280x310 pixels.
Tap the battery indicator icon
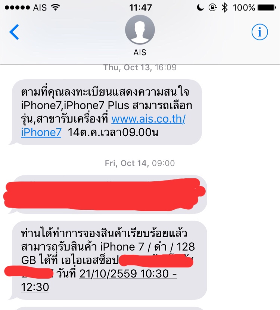click(267, 8)
